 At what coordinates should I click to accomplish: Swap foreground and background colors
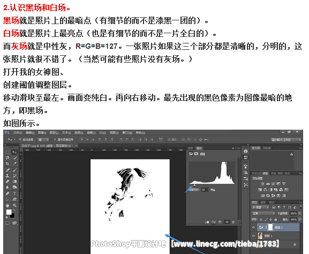[14, 210]
